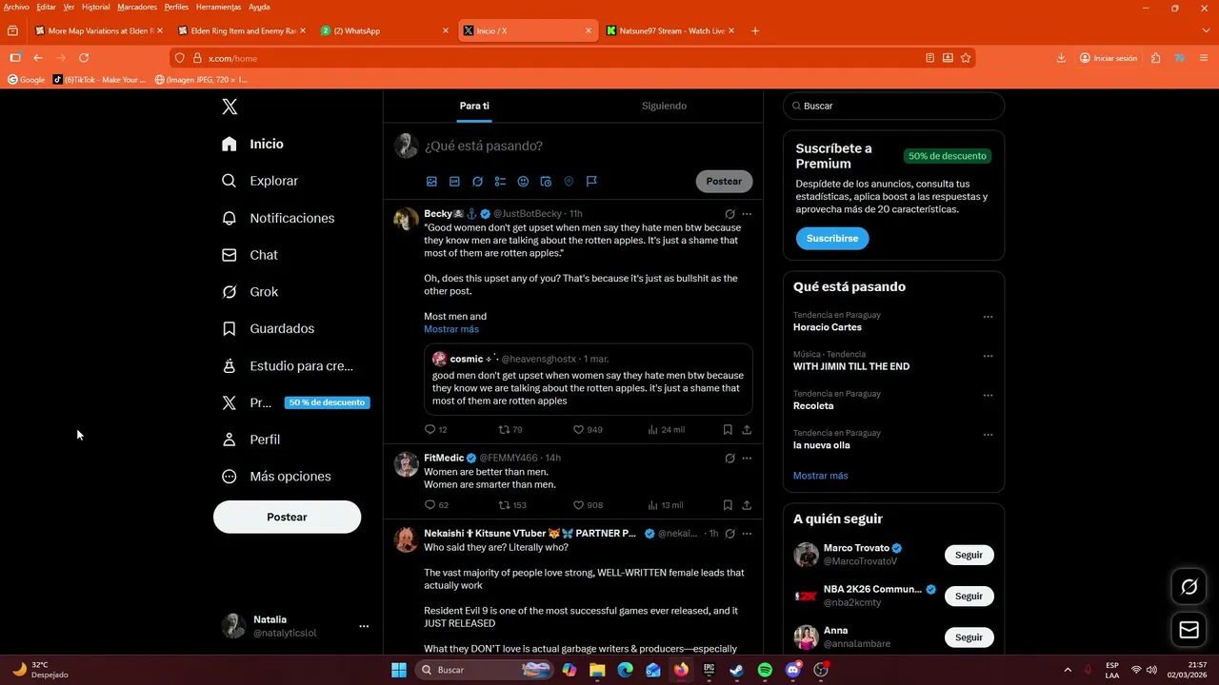Reload the page with refresh icon
Image resolution: width=1219 pixels, height=685 pixels.
click(x=84, y=58)
